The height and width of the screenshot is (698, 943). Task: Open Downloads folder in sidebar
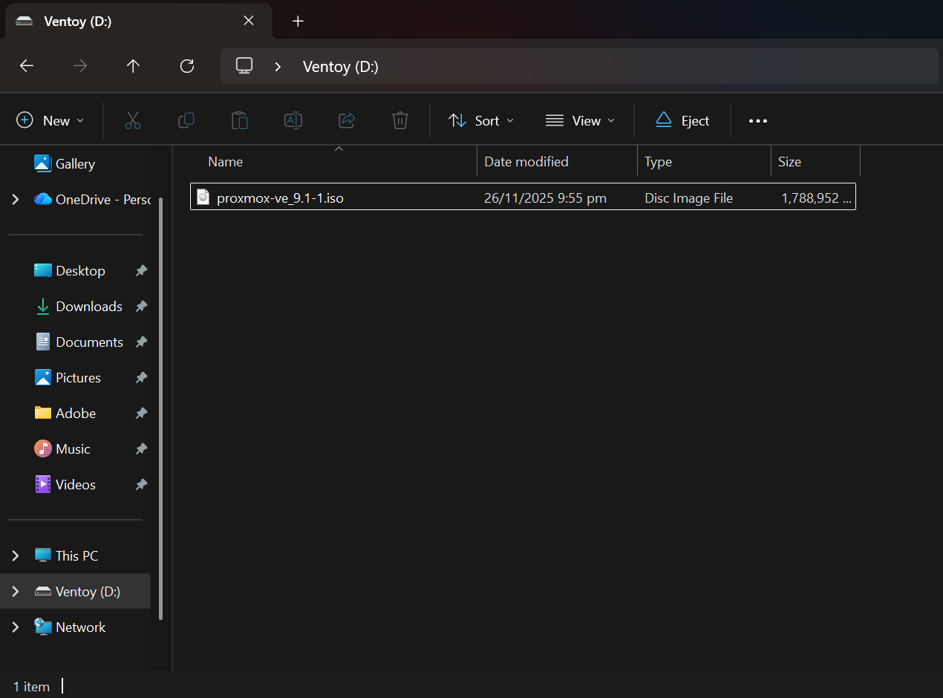[x=88, y=306]
